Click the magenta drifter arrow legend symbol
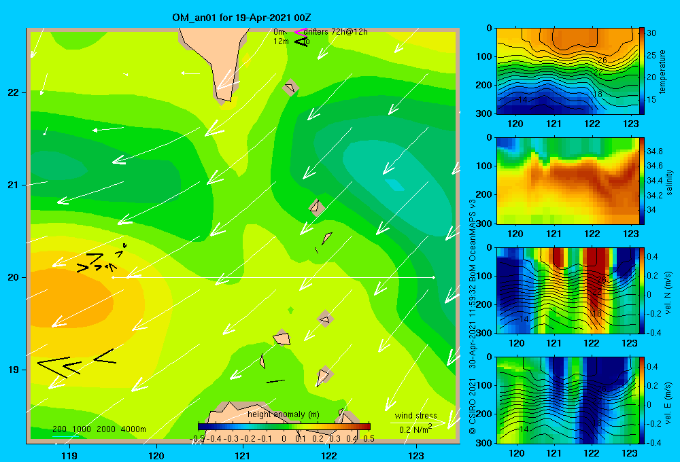The height and width of the screenshot is (462, 680). [x=300, y=32]
